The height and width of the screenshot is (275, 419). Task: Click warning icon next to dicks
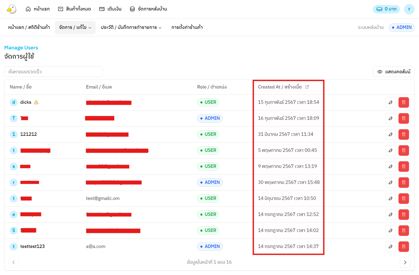point(36,102)
